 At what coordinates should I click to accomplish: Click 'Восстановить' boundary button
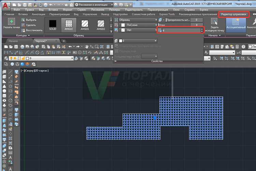(x=32, y=30)
